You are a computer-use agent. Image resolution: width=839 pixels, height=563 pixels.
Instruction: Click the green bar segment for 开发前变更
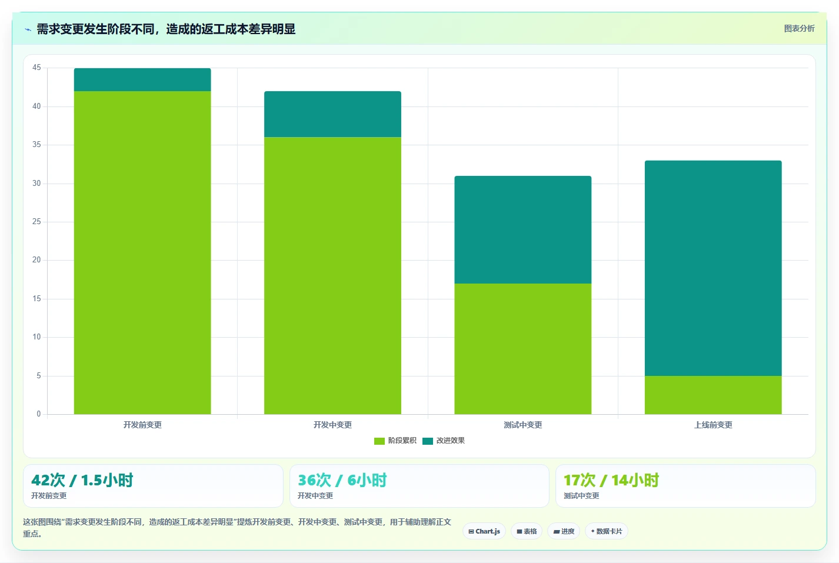pyautogui.click(x=142, y=252)
